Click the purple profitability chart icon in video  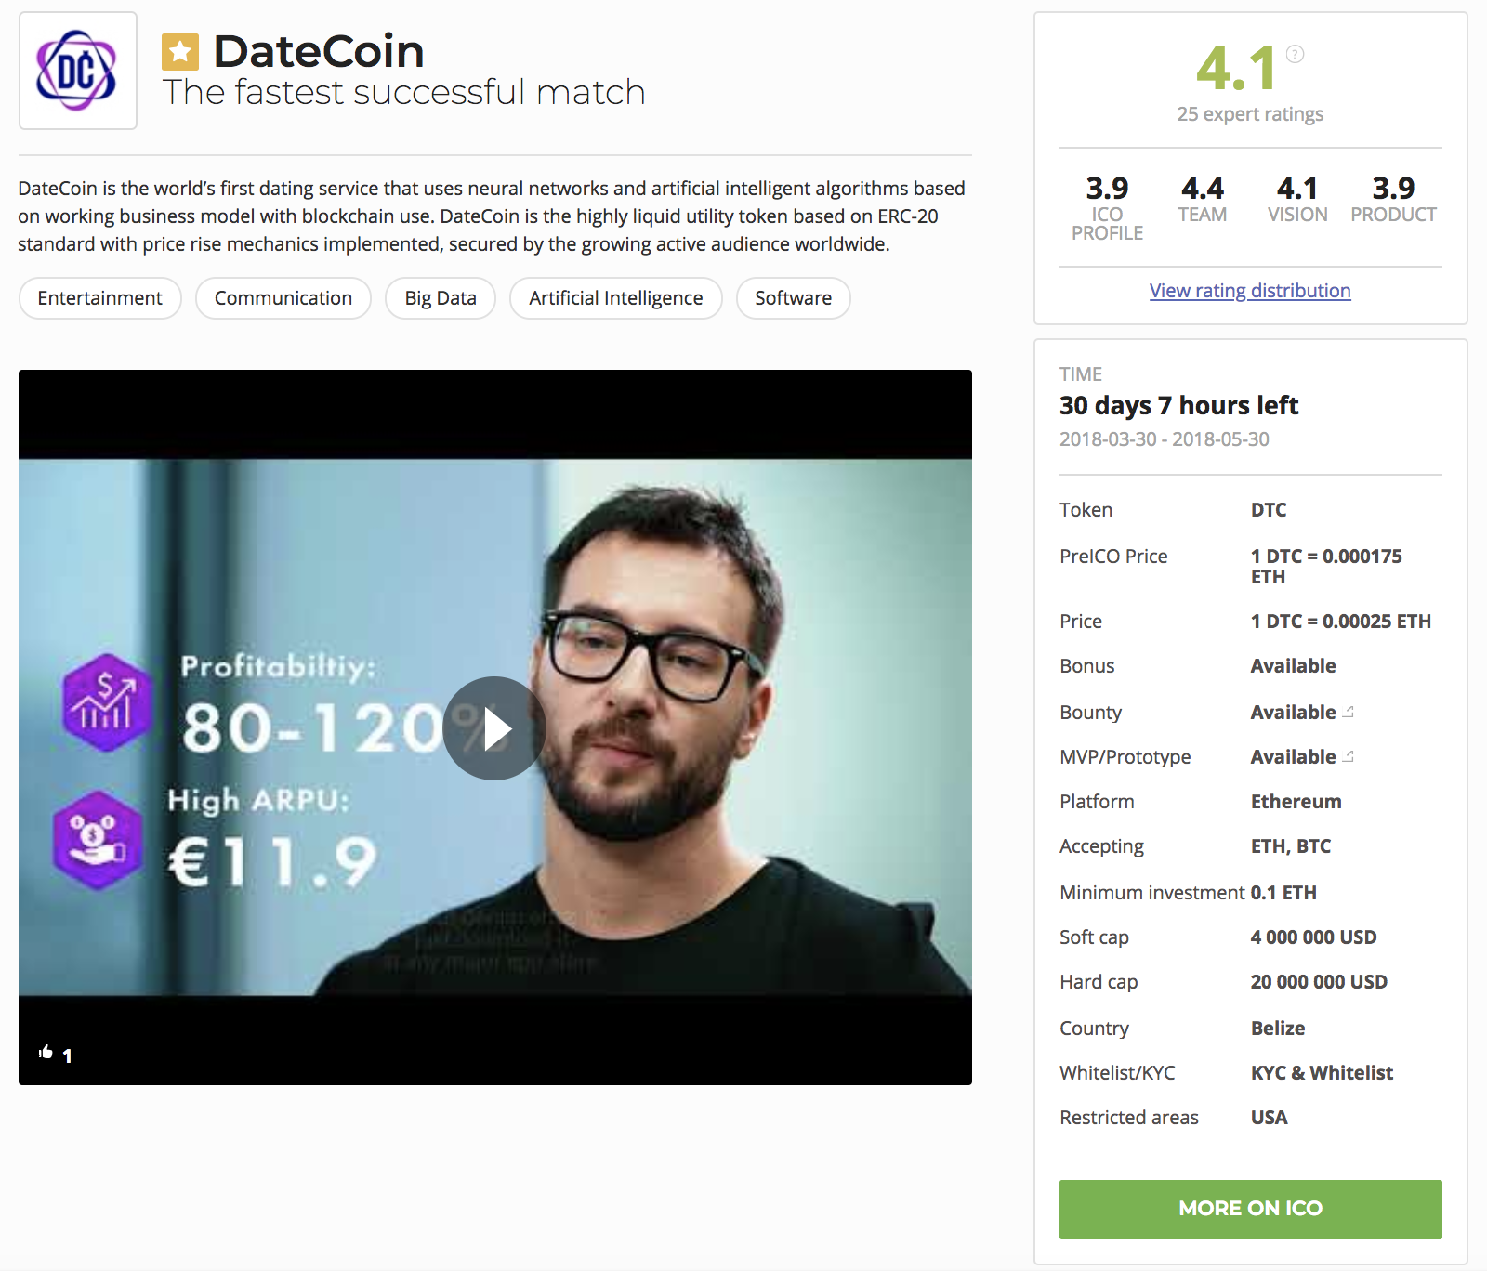point(107,703)
